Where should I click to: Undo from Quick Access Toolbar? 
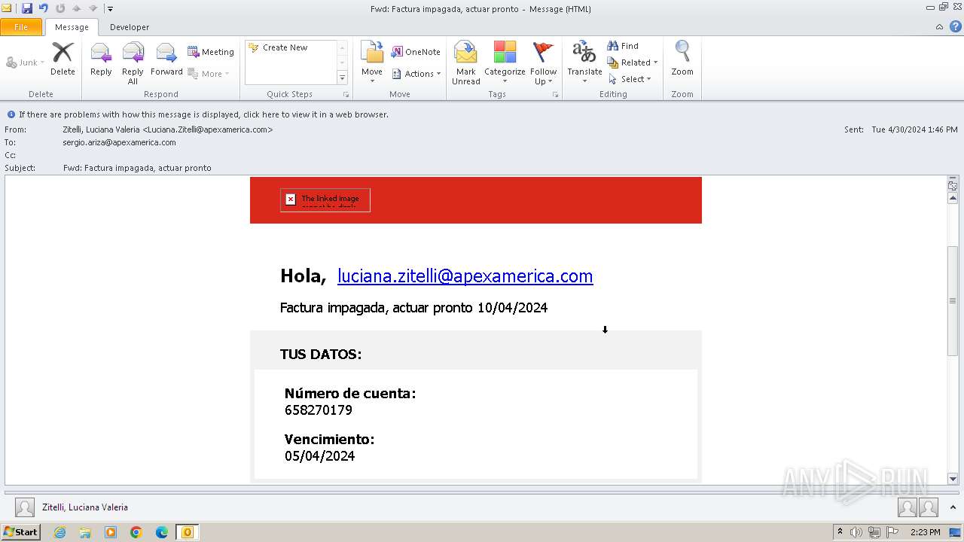(43, 8)
